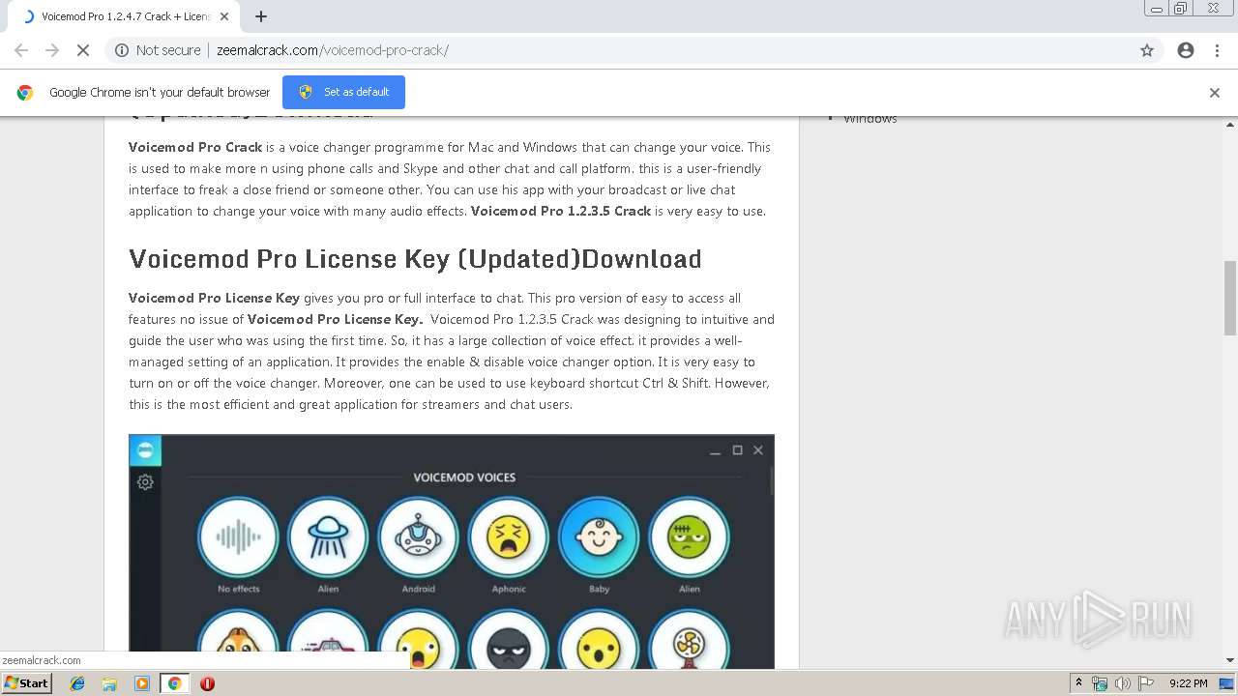Open the volume control in tray
The width and height of the screenshot is (1238, 696).
point(1122,683)
